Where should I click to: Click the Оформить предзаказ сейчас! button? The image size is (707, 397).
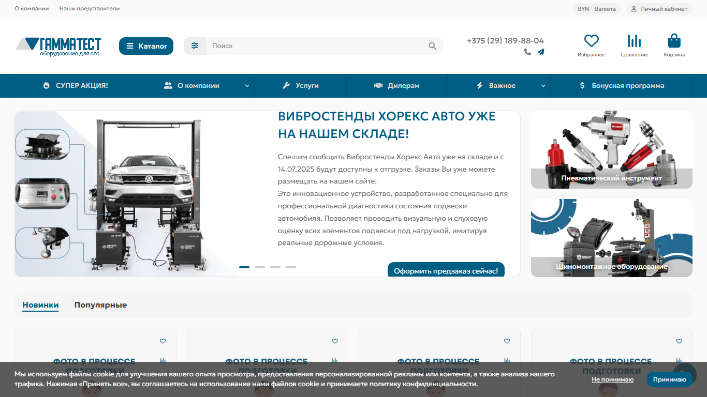tap(446, 270)
